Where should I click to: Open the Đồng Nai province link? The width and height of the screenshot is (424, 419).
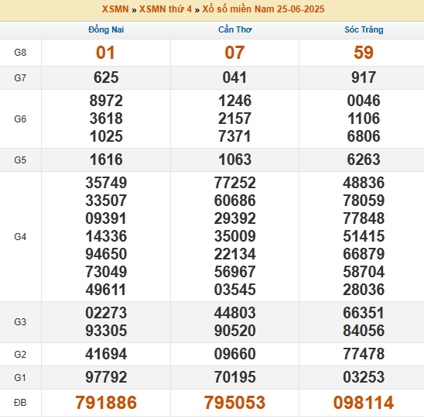point(106,29)
